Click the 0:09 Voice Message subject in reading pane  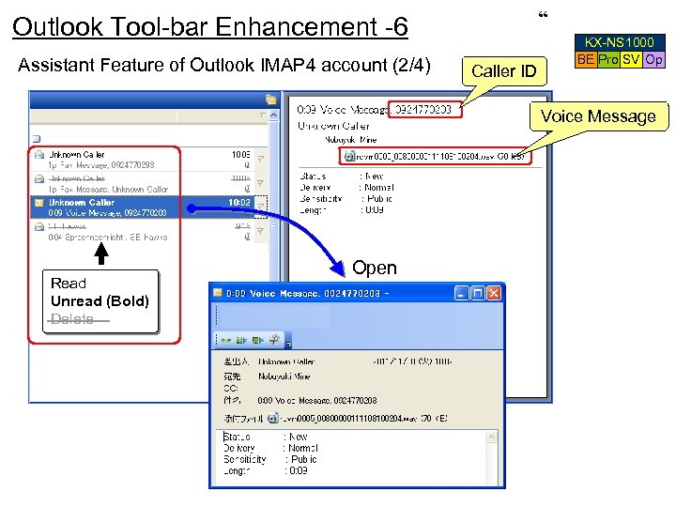coord(375,110)
